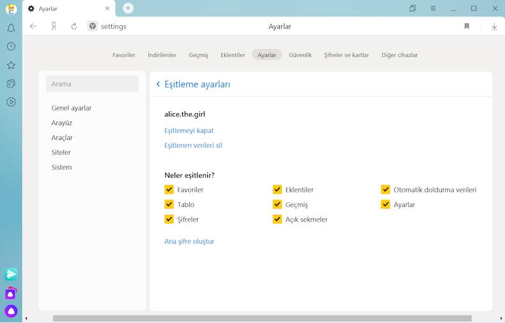Open history clock icon in sidebar

tap(11, 47)
